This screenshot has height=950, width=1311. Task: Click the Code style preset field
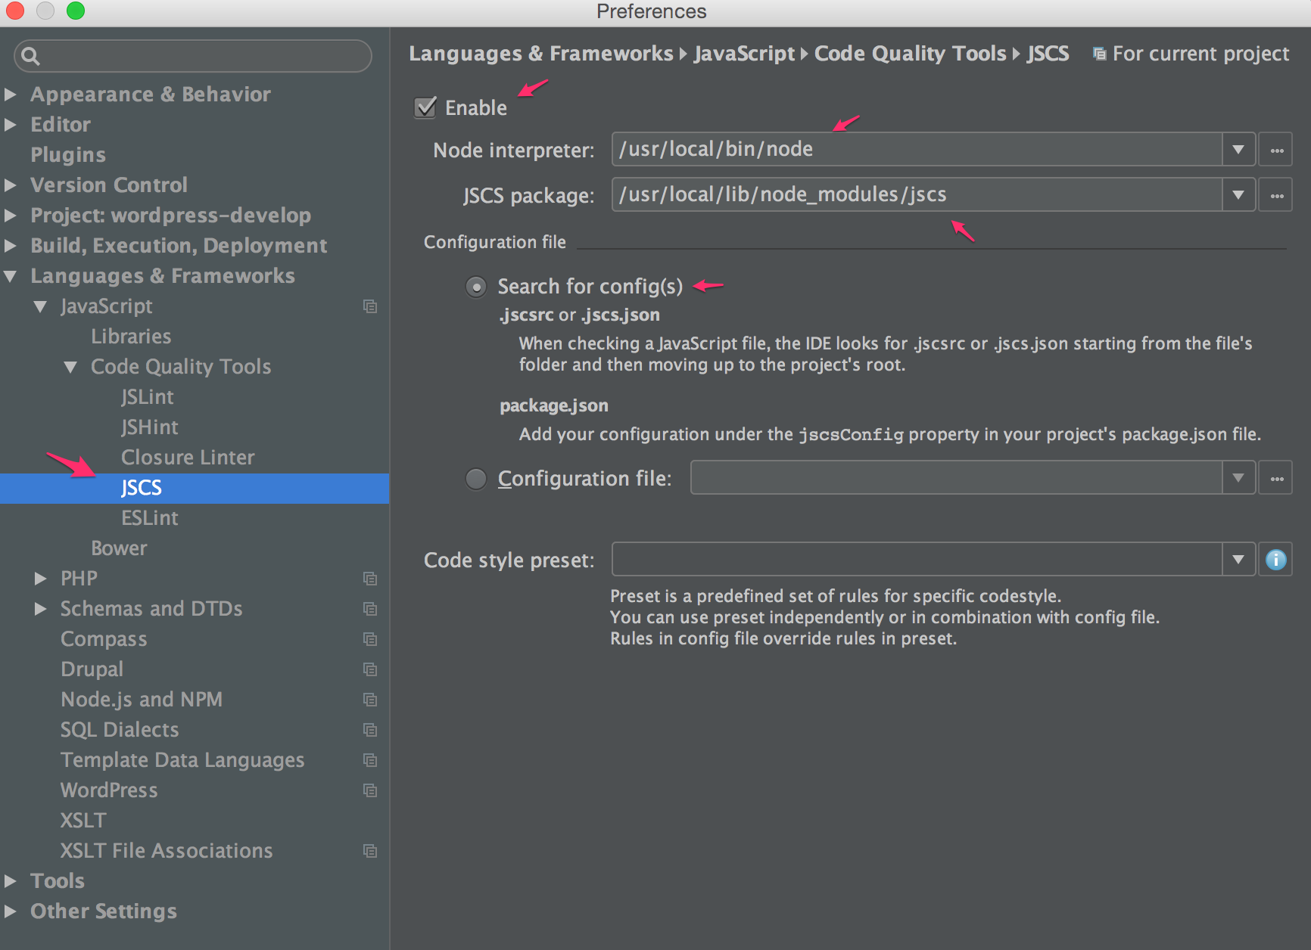click(x=917, y=560)
